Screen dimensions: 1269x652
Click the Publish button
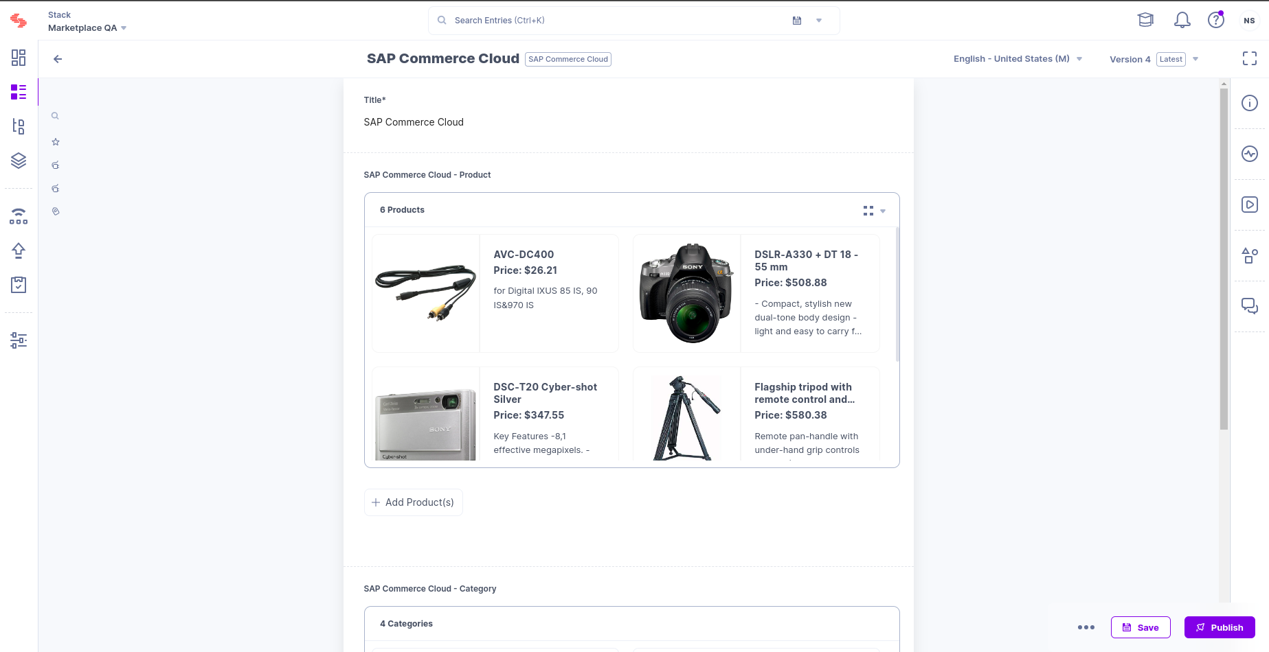(x=1220, y=627)
